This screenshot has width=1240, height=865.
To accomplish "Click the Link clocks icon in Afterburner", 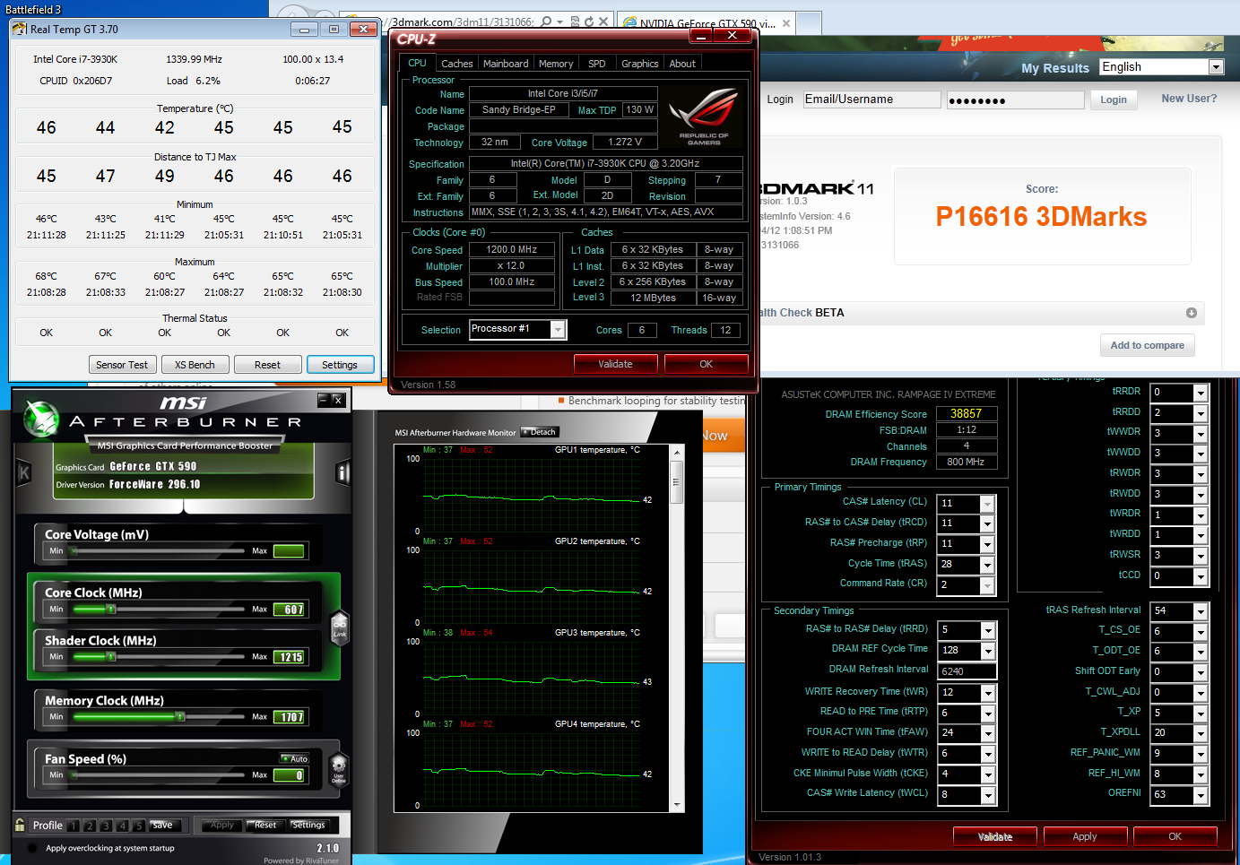I will coord(340,625).
